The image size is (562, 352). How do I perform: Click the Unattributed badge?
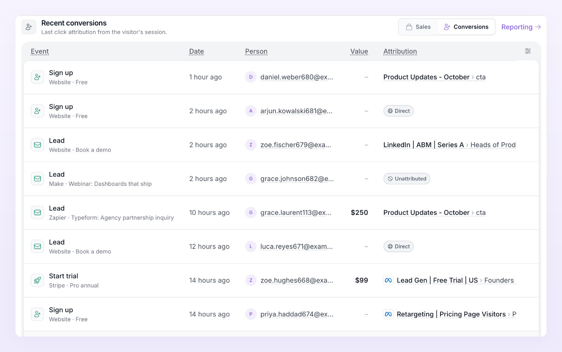click(407, 179)
